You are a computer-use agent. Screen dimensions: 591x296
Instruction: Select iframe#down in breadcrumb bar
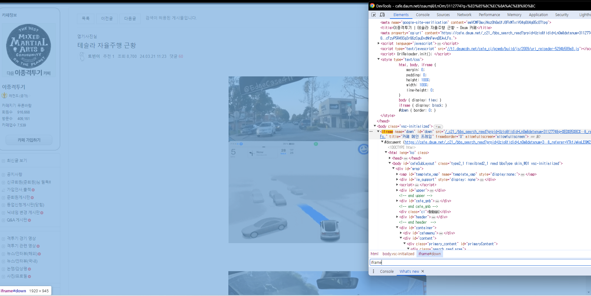tap(429, 254)
